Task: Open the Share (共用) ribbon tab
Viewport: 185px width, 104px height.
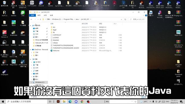Action: [45, 15]
